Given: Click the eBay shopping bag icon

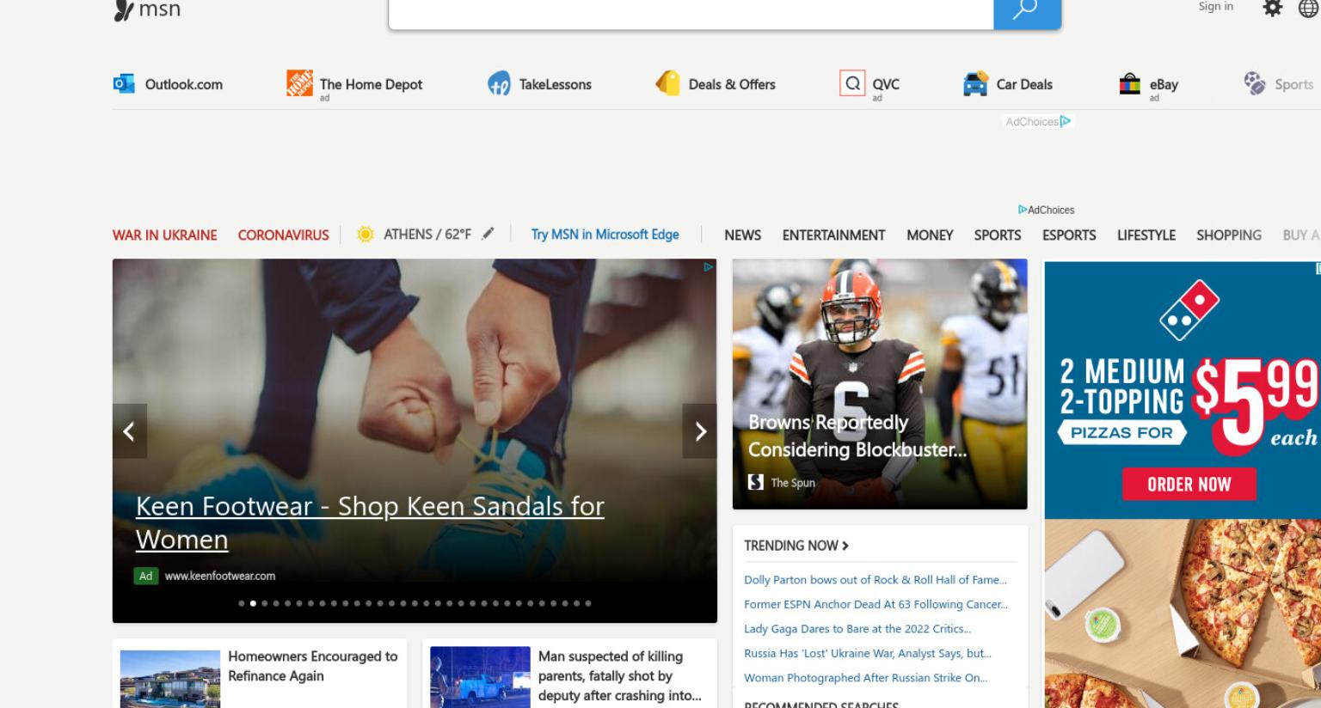Looking at the screenshot, I should (x=1129, y=83).
